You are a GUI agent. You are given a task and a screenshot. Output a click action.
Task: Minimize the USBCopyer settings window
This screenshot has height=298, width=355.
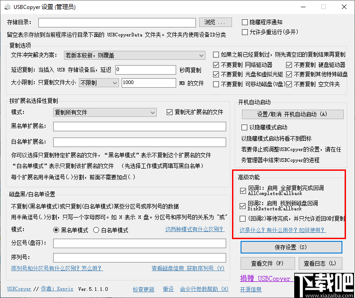(x=303, y=7)
